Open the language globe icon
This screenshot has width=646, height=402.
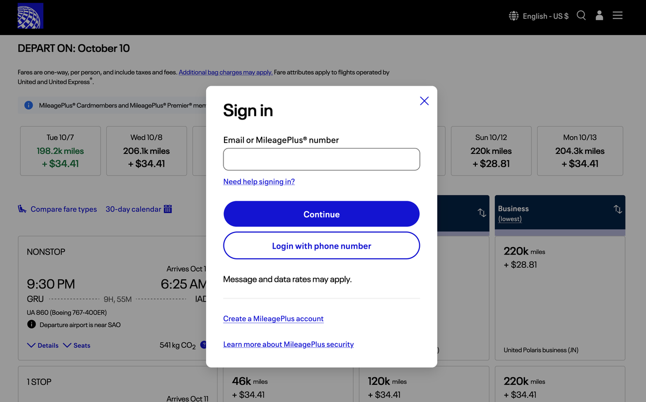[514, 16]
